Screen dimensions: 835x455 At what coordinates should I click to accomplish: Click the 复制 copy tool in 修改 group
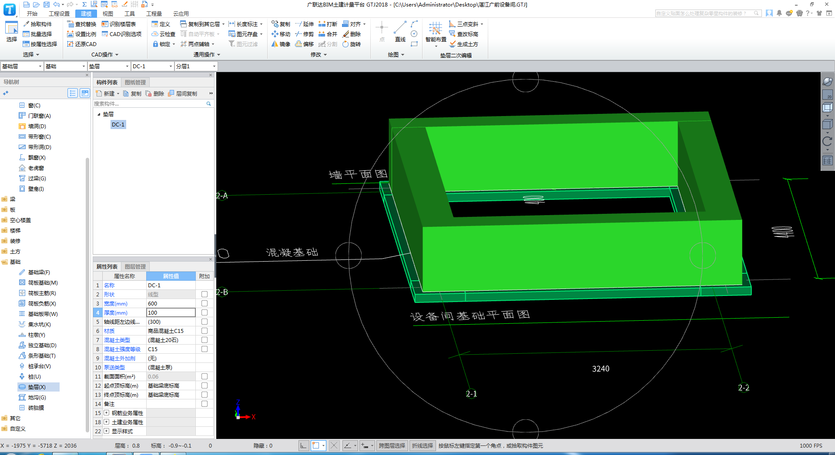[x=281, y=24]
